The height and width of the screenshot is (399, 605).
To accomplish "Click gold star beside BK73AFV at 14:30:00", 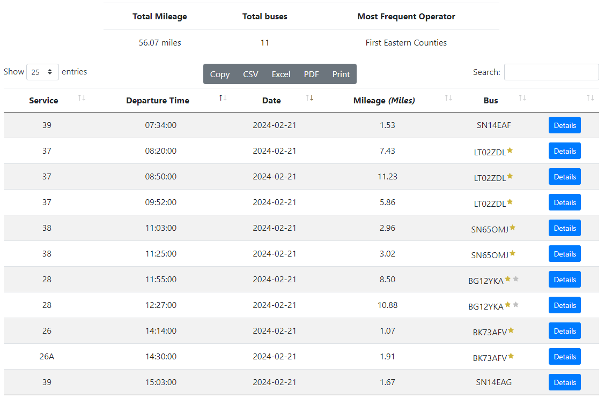I will [511, 356].
